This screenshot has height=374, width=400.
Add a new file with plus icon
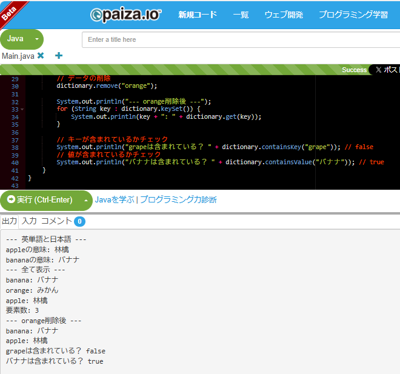(x=59, y=56)
